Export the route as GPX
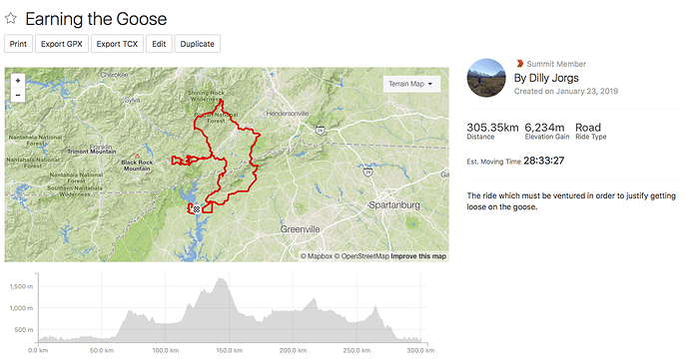Screen dimensions: 688x362 (62, 44)
